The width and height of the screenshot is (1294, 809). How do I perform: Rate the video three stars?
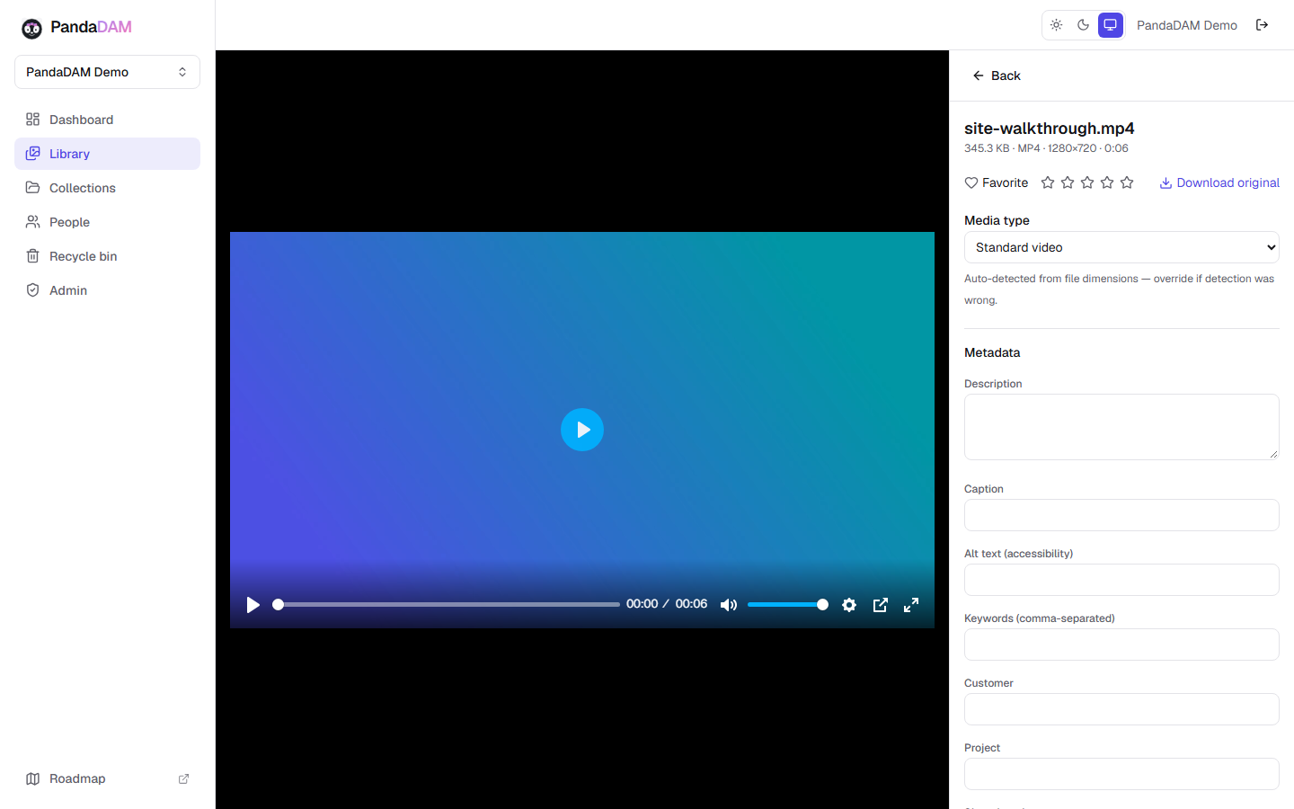[1087, 182]
